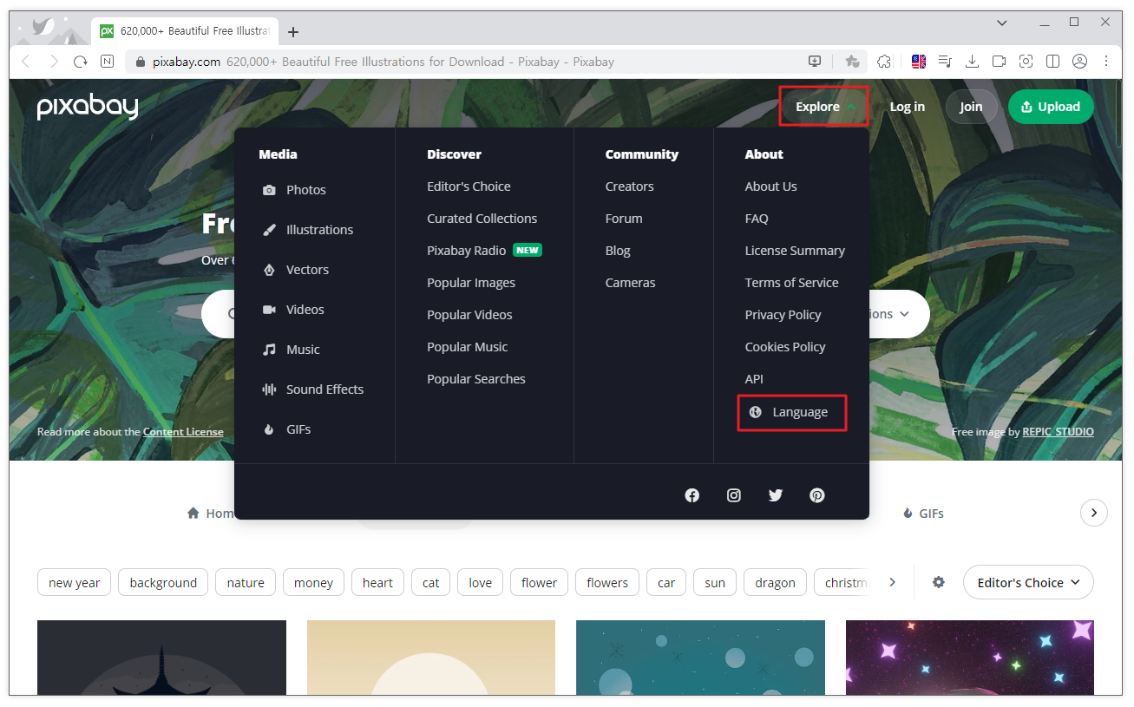Click the Sound Effects waveform icon

[269, 390]
